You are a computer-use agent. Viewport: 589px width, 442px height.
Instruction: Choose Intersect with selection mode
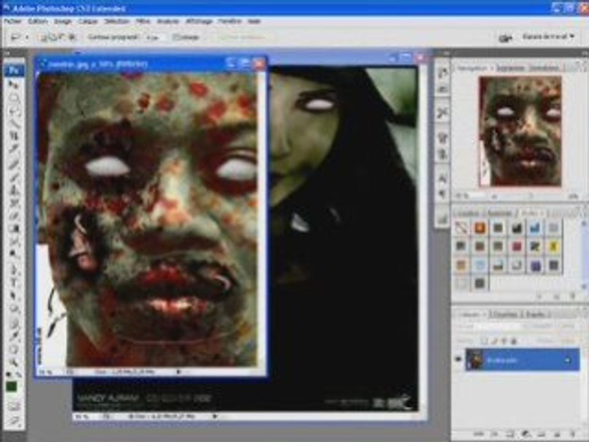coord(72,37)
